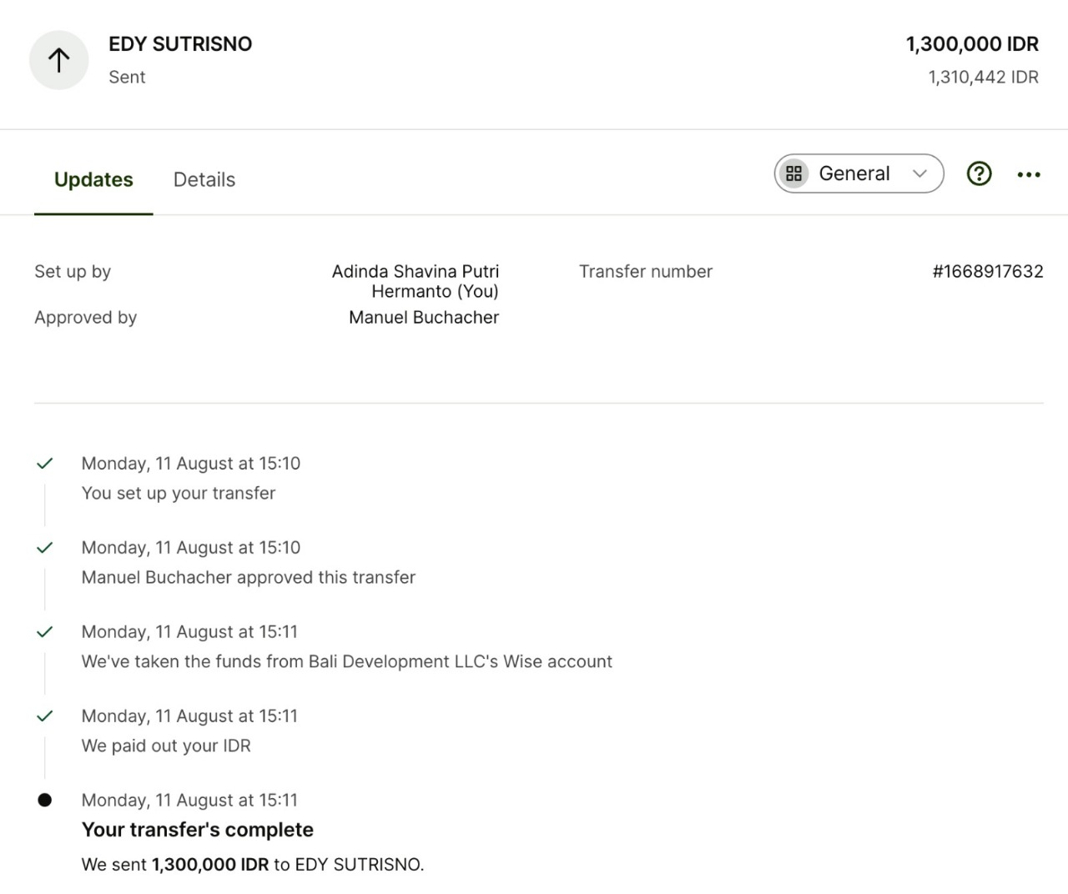This screenshot has height=894, width=1068.
Task: Switch to the Details tab
Action: click(x=204, y=179)
